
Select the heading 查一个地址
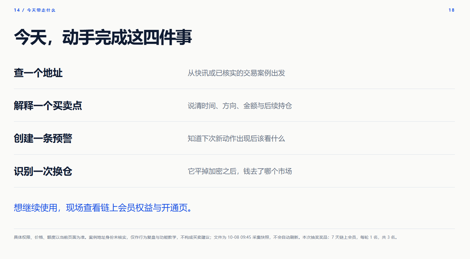click(38, 73)
